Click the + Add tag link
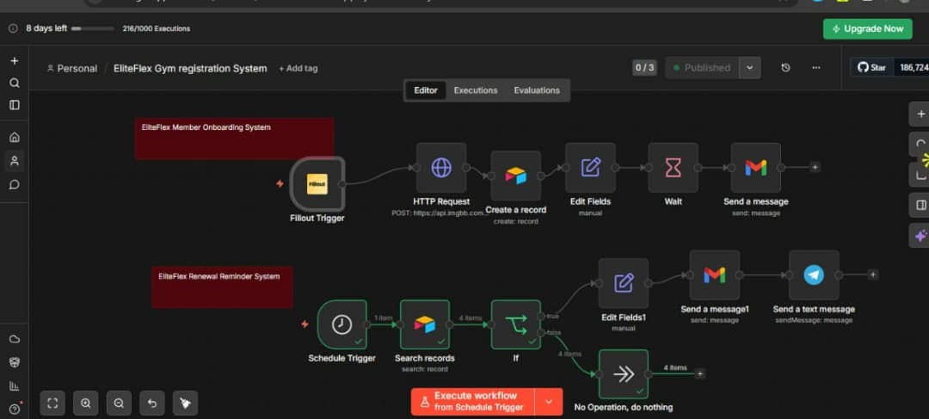This screenshot has width=929, height=419. pos(298,68)
